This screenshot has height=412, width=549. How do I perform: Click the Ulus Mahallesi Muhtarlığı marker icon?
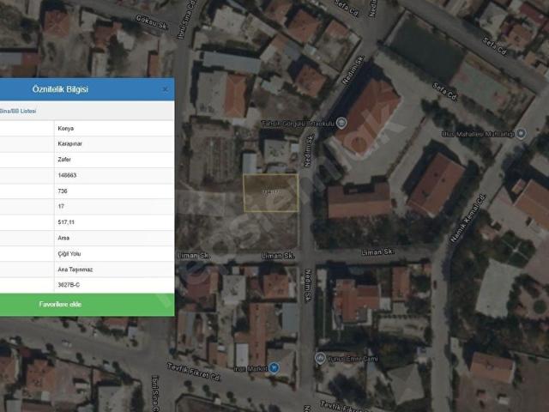click(x=522, y=134)
